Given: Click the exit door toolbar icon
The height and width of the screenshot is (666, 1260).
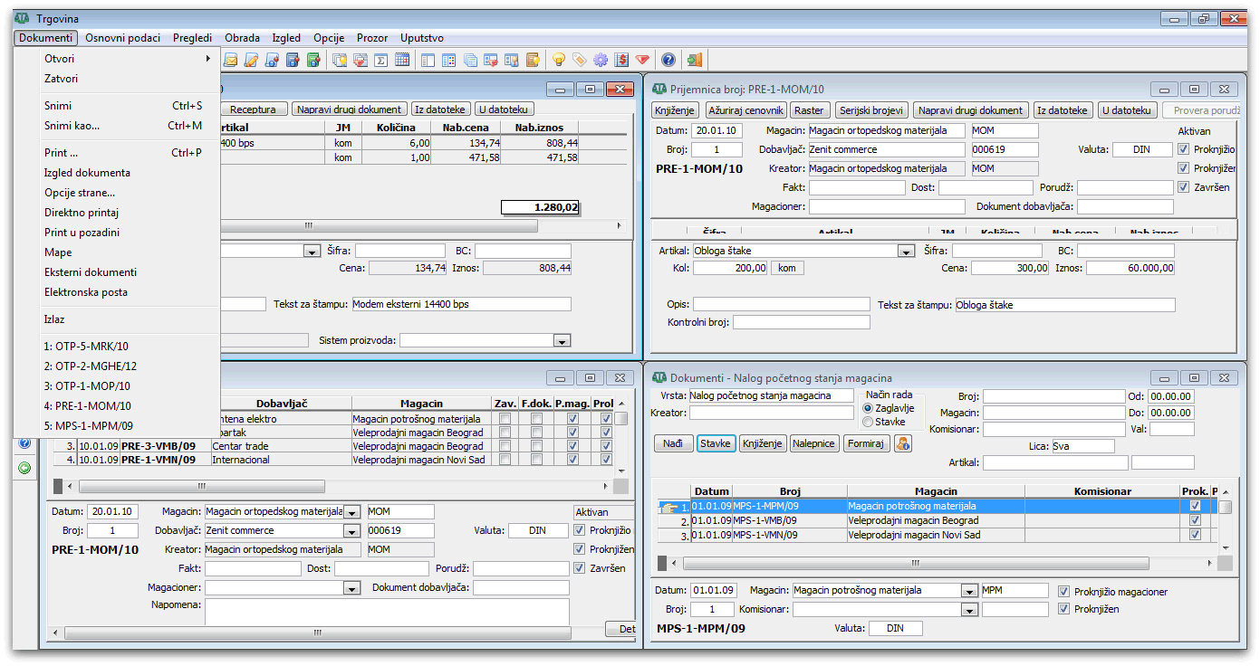Looking at the screenshot, I should 695,61.
